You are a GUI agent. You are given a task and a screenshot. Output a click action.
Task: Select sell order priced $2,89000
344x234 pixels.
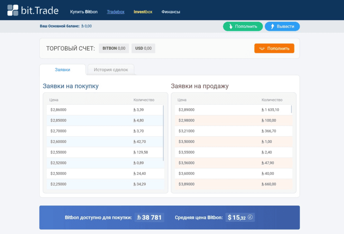point(233,110)
